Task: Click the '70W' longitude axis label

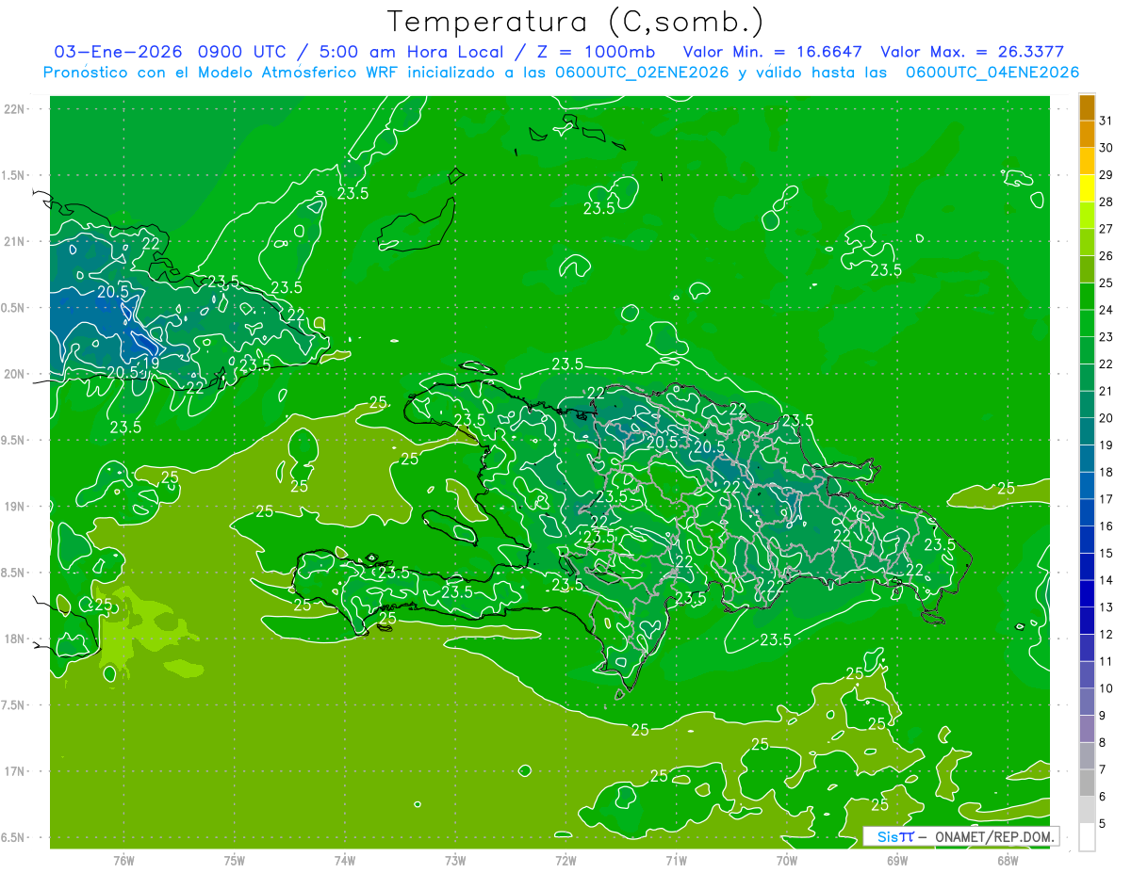Action: pyautogui.click(x=787, y=860)
